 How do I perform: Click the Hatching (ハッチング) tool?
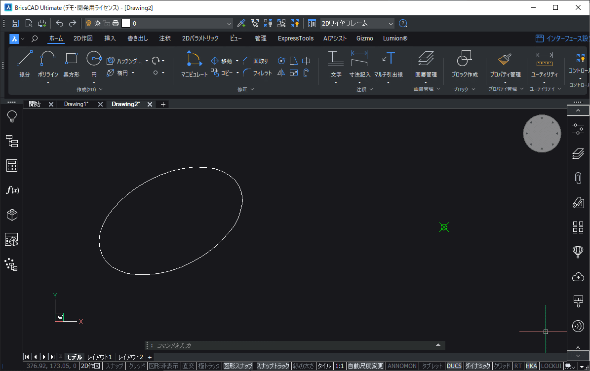124,61
